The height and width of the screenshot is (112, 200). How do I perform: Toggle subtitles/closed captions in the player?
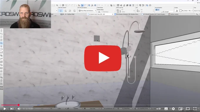coord(166,109)
